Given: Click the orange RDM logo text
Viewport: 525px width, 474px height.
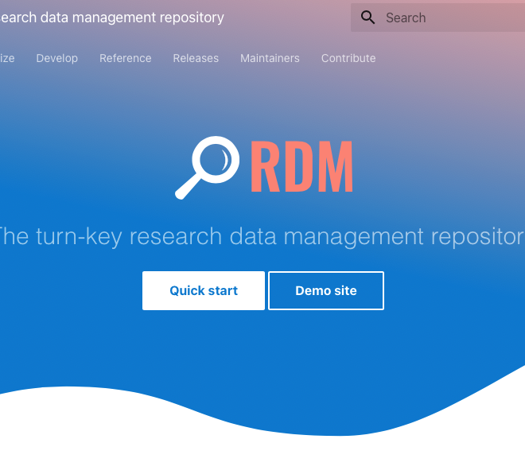Looking at the screenshot, I should pyautogui.click(x=301, y=166).
